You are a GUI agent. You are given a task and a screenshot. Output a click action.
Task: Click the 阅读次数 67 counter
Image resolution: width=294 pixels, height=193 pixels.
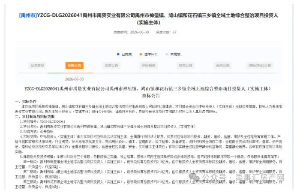click(166, 32)
